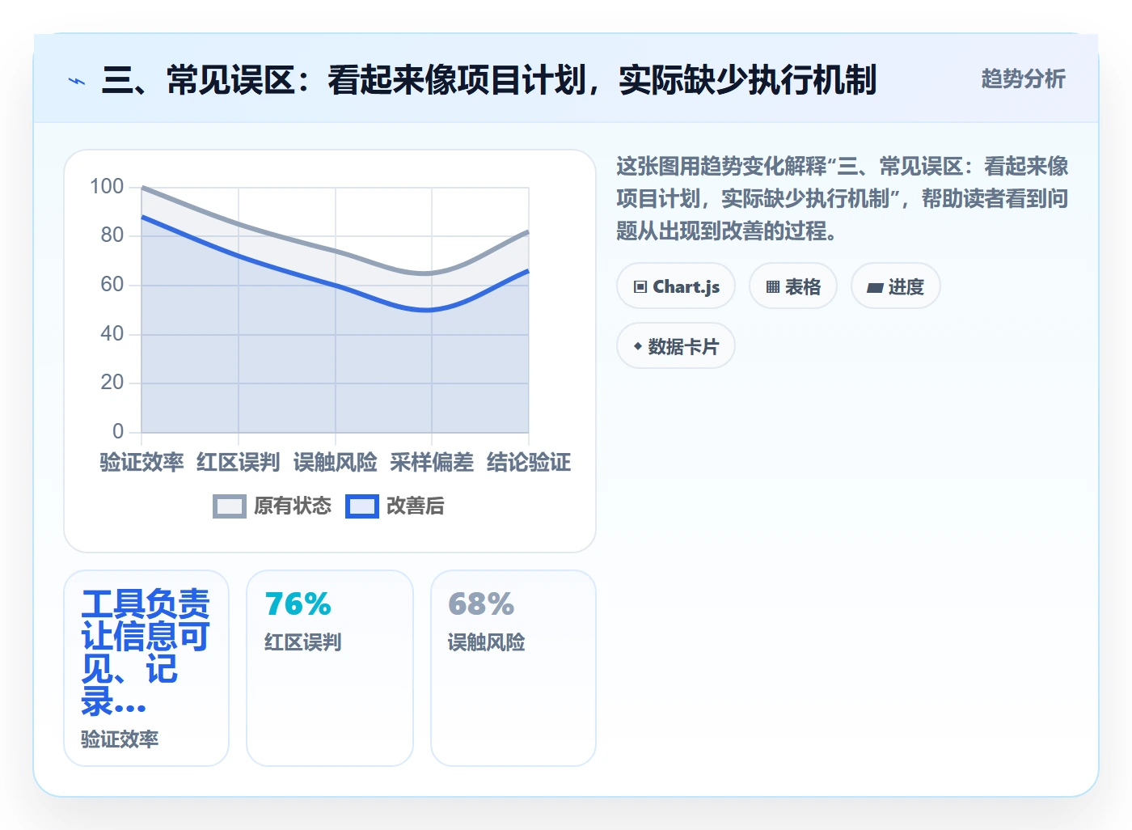Click the 误触风险 x-axis label on chart
1132x830 pixels.
point(336,463)
